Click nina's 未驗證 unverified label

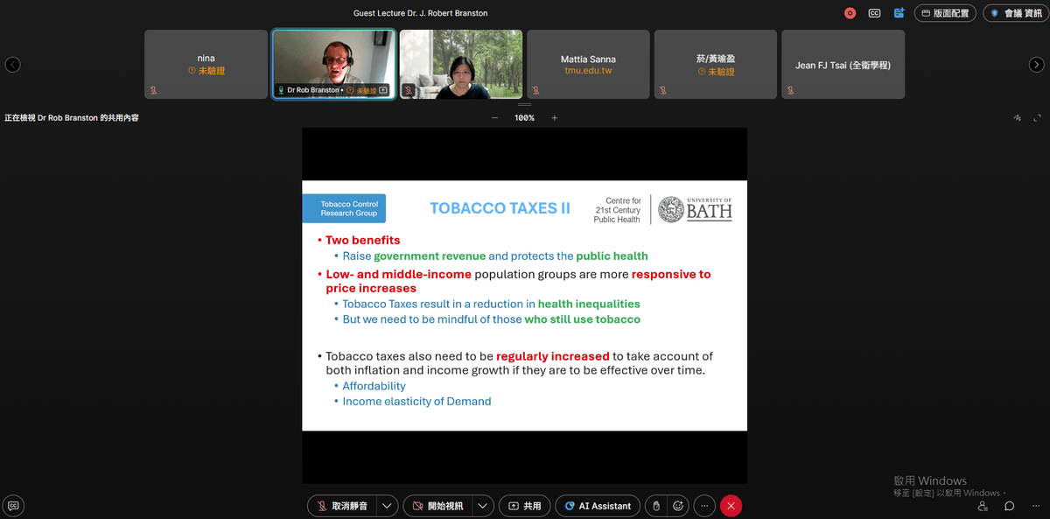(x=206, y=71)
